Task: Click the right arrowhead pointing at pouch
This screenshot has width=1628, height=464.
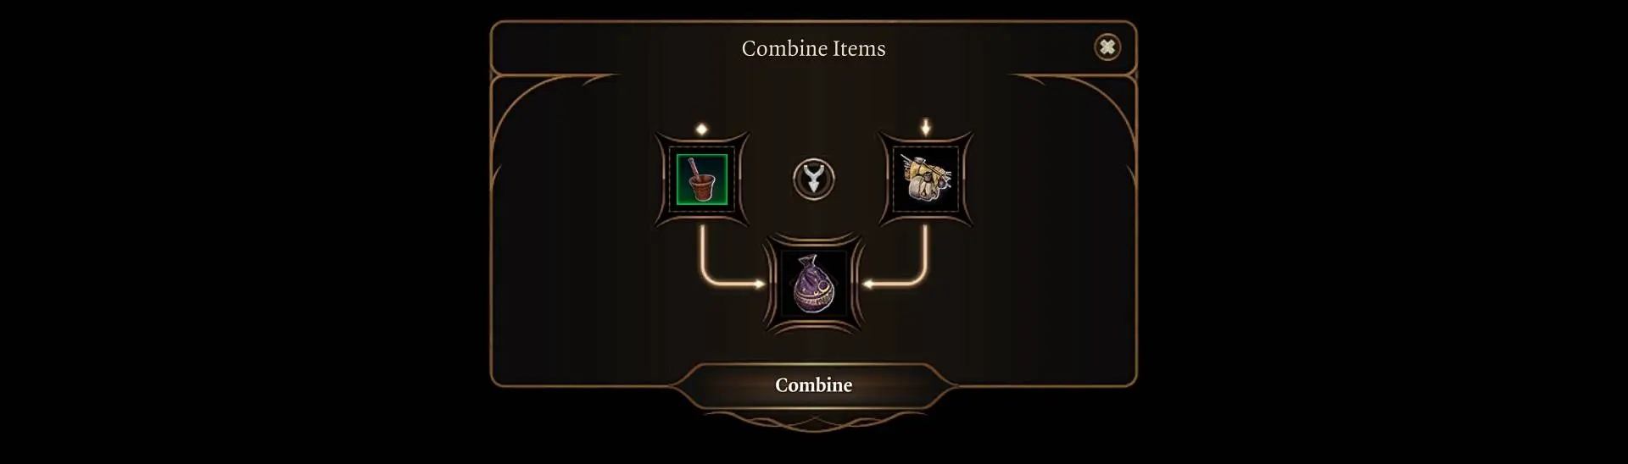Action: [868, 284]
